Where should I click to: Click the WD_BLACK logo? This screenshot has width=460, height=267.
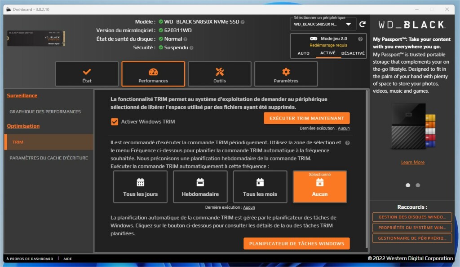[412, 25]
